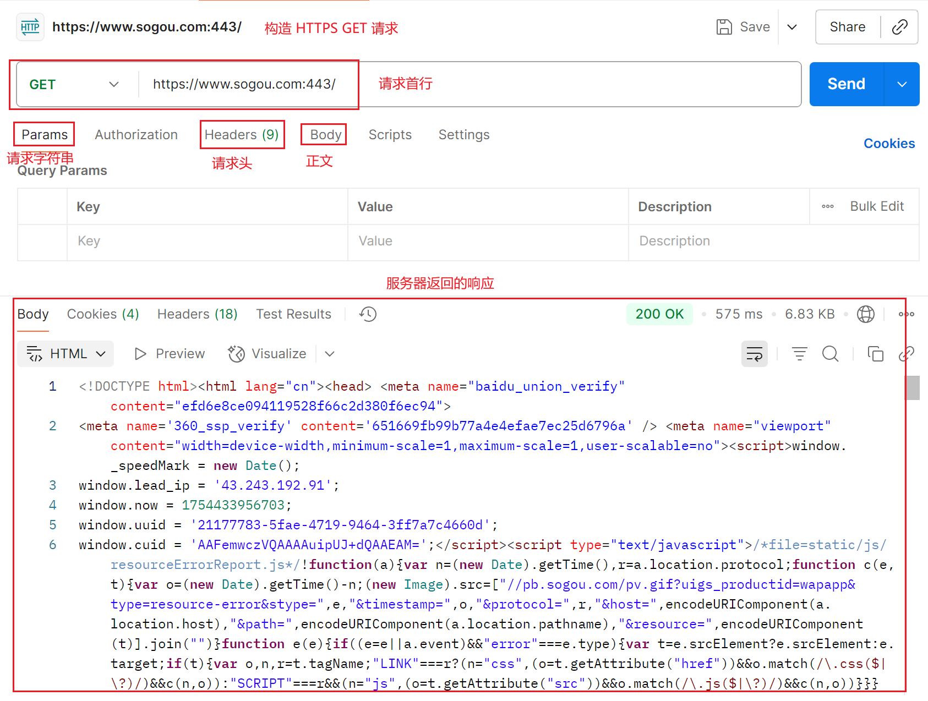Click Bulk Edit for query params
928x701 pixels.
[x=877, y=206]
